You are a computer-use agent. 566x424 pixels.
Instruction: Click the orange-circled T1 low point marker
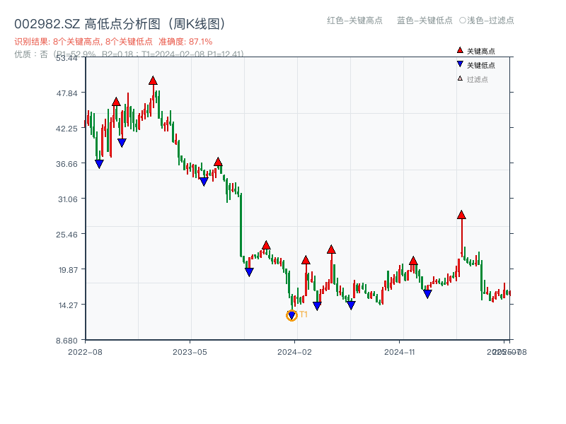[x=291, y=316]
